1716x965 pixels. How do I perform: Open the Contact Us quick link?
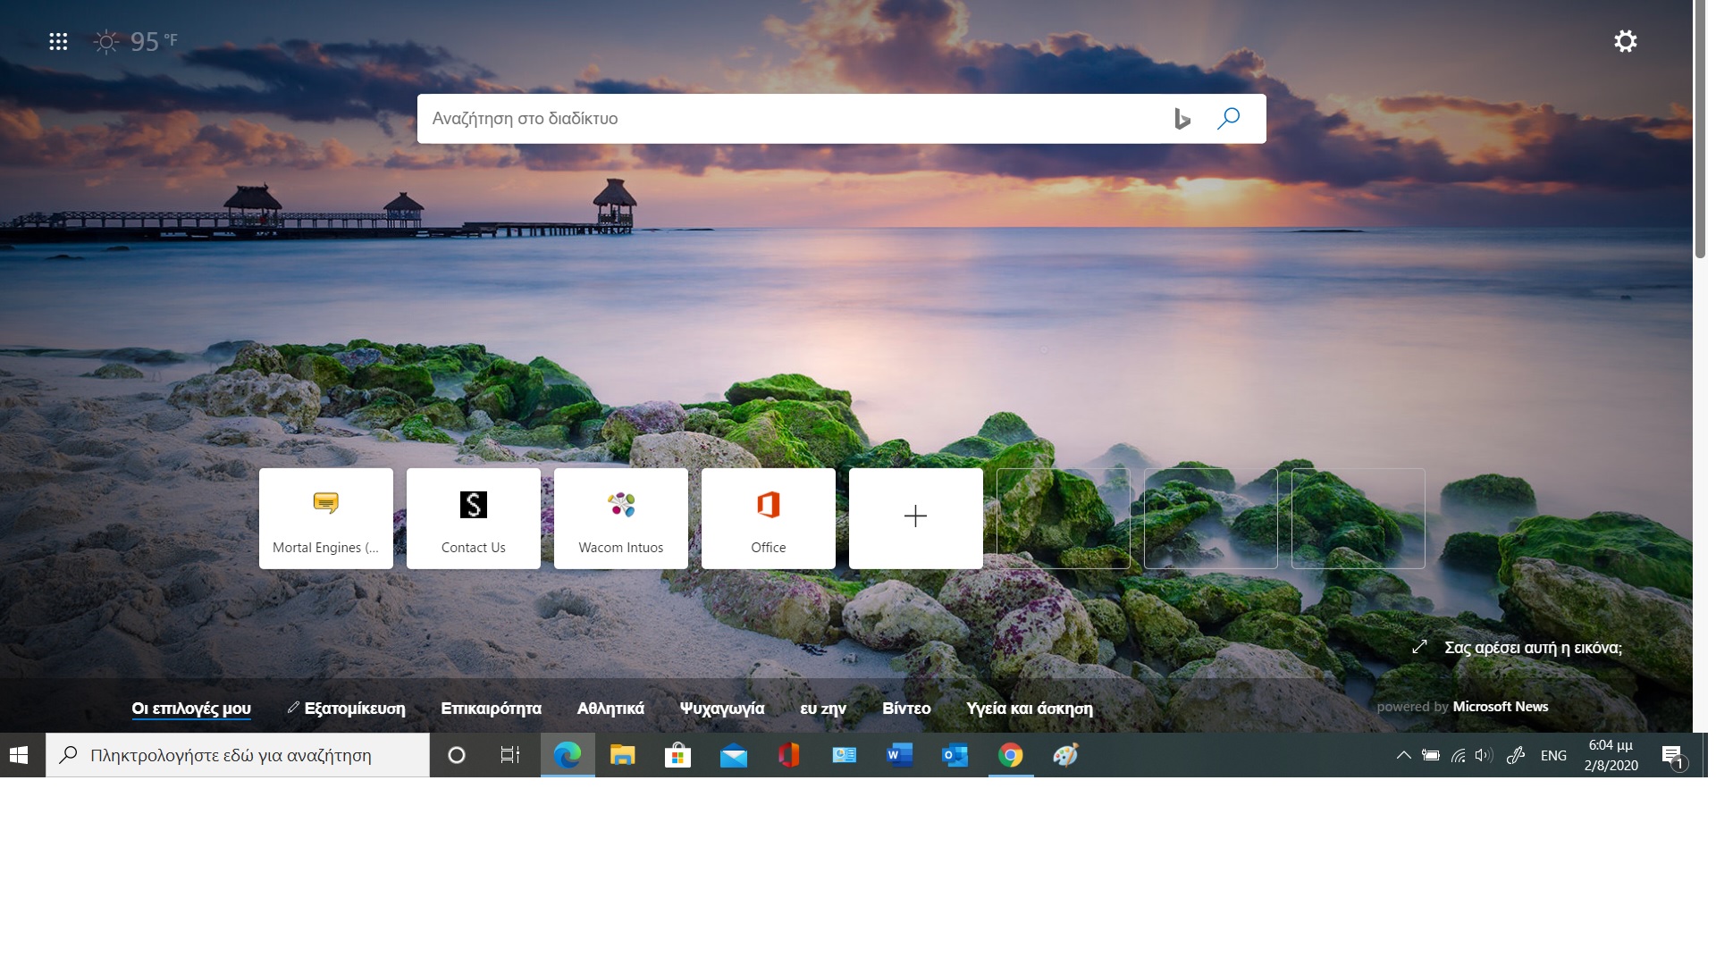tap(473, 518)
